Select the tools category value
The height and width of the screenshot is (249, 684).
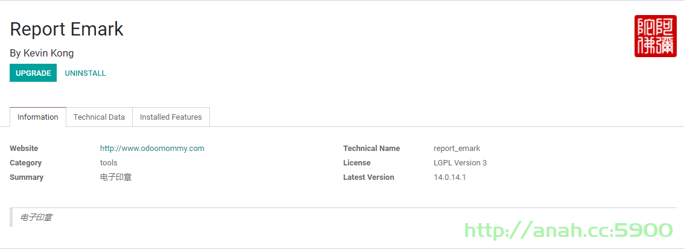[x=109, y=163]
